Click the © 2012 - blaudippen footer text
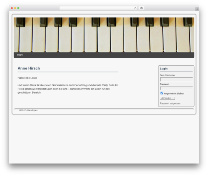This screenshot has height=176, width=208. click(28, 110)
